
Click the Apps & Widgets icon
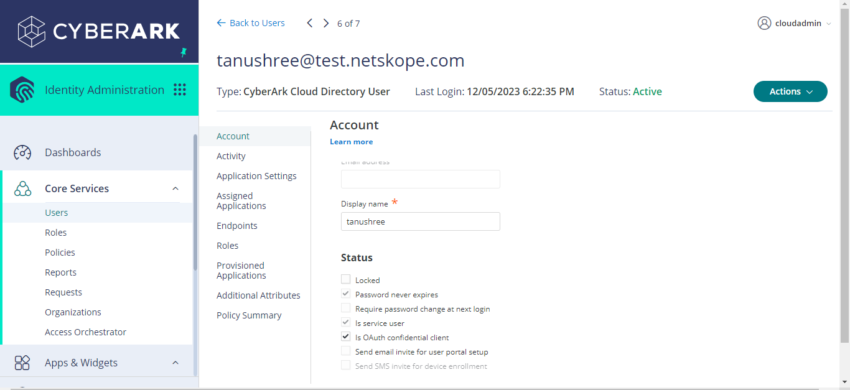(x=22, y=363)
